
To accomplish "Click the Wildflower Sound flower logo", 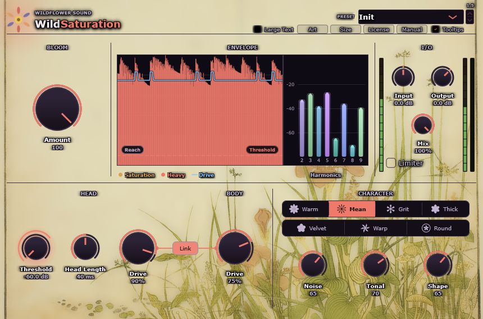I will pyautogui.click(x=19, y=20).
